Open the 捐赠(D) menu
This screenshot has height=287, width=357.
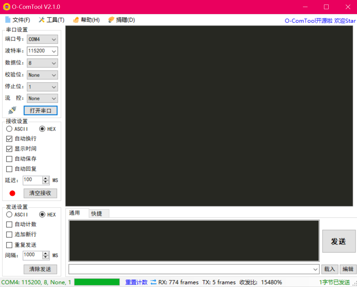click(122, 20)
